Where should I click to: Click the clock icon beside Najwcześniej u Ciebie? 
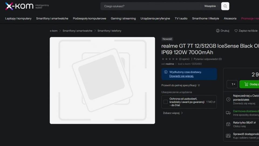228,99
